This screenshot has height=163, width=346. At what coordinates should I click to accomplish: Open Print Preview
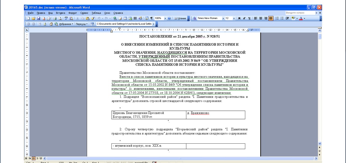60,18
